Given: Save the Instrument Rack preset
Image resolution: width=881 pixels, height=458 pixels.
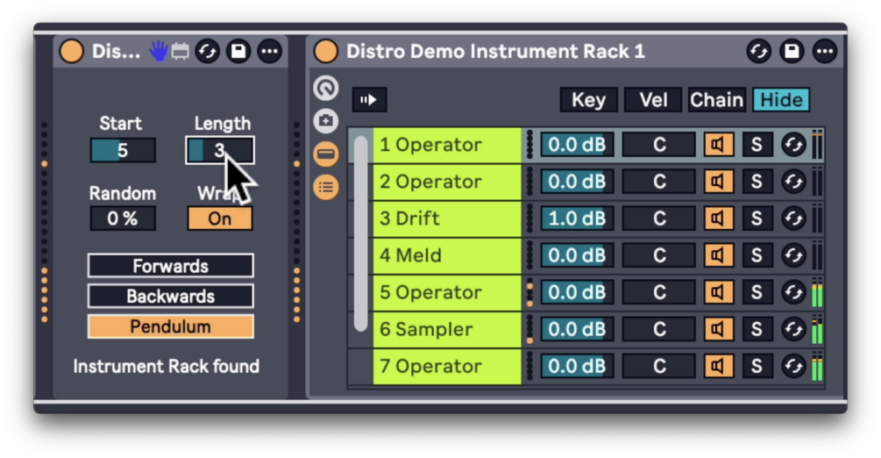Looking at the screenshot, I should (x=792, y=52).
